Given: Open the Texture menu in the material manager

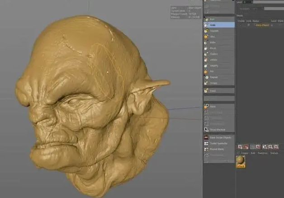Looking at the screenshot, I should [x=274, y=153].
